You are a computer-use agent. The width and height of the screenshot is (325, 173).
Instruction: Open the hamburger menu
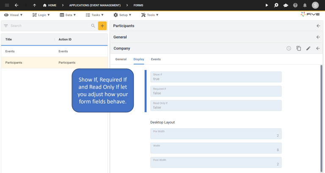pos(7,5)
